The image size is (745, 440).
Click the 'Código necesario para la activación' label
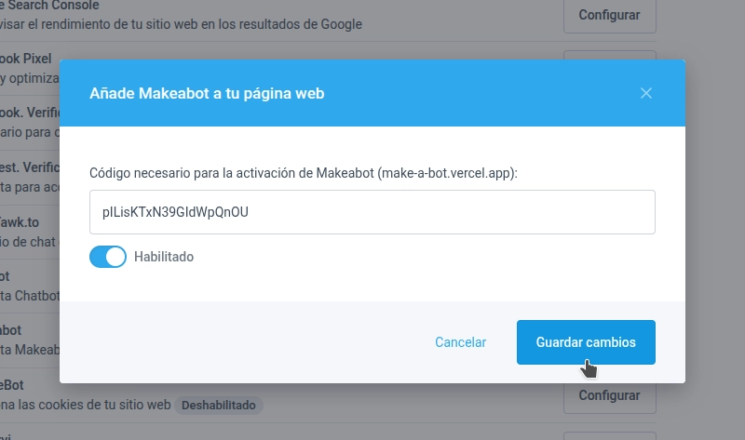304,173
